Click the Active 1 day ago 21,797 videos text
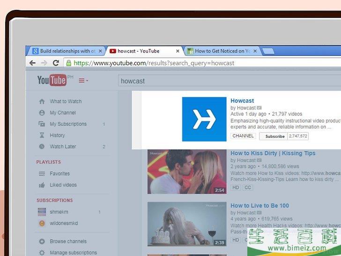The width and height of the screenshot is (341, 256). (x=266, y=114)
